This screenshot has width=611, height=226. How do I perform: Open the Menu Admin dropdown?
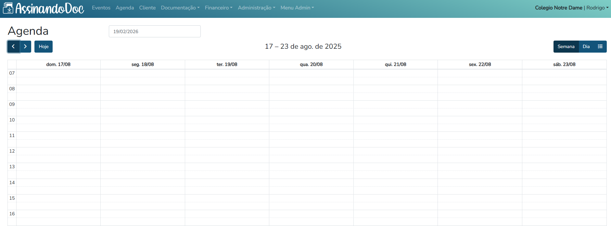click(x=297, y=8)
